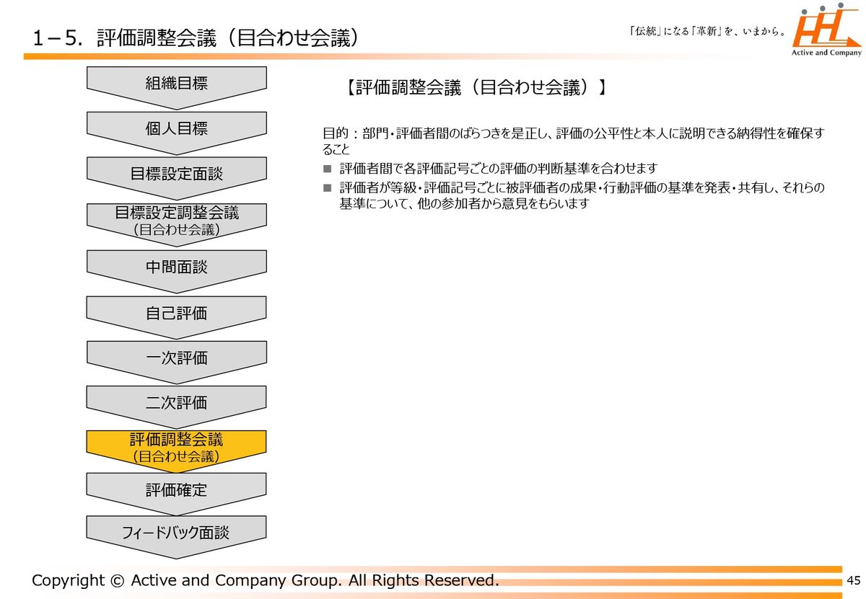Click the 自己評価 step box

pos(177,313)
